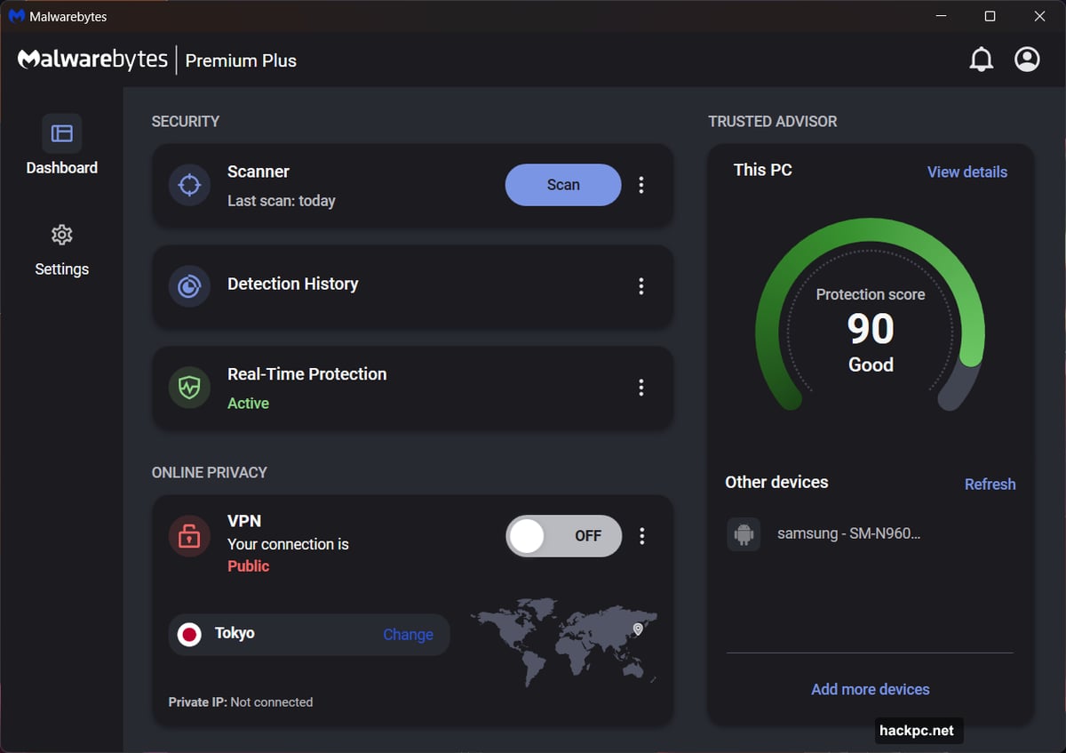Viewport: 1066px width, 753px height.
Task: Expand Real-Time Protection options menu
Action: pyautogui.click(x=641, y=387)
